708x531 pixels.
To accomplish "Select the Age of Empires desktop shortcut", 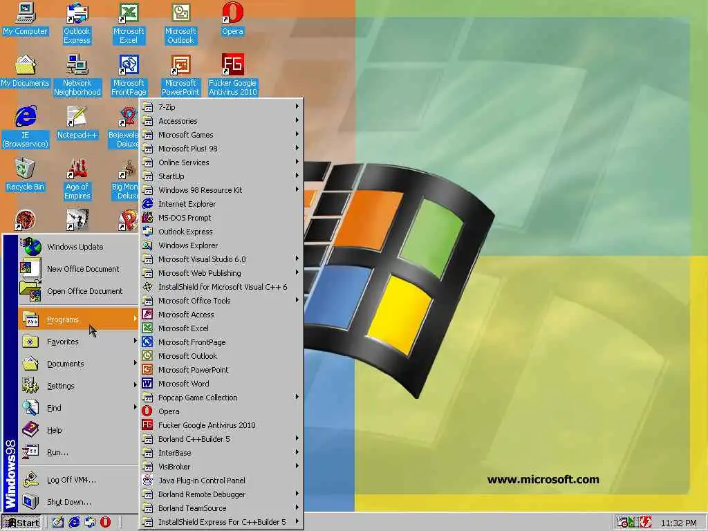I will coord(77,179).
